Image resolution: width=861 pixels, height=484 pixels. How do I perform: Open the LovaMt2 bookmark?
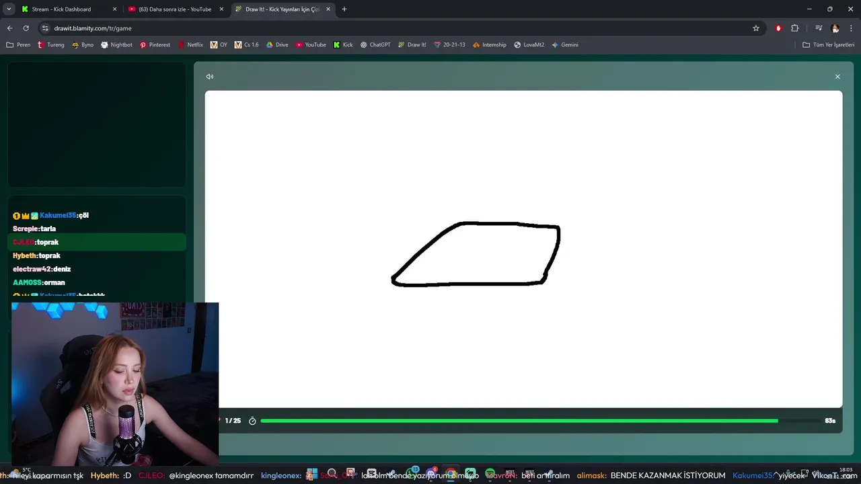tap(529, 45)
